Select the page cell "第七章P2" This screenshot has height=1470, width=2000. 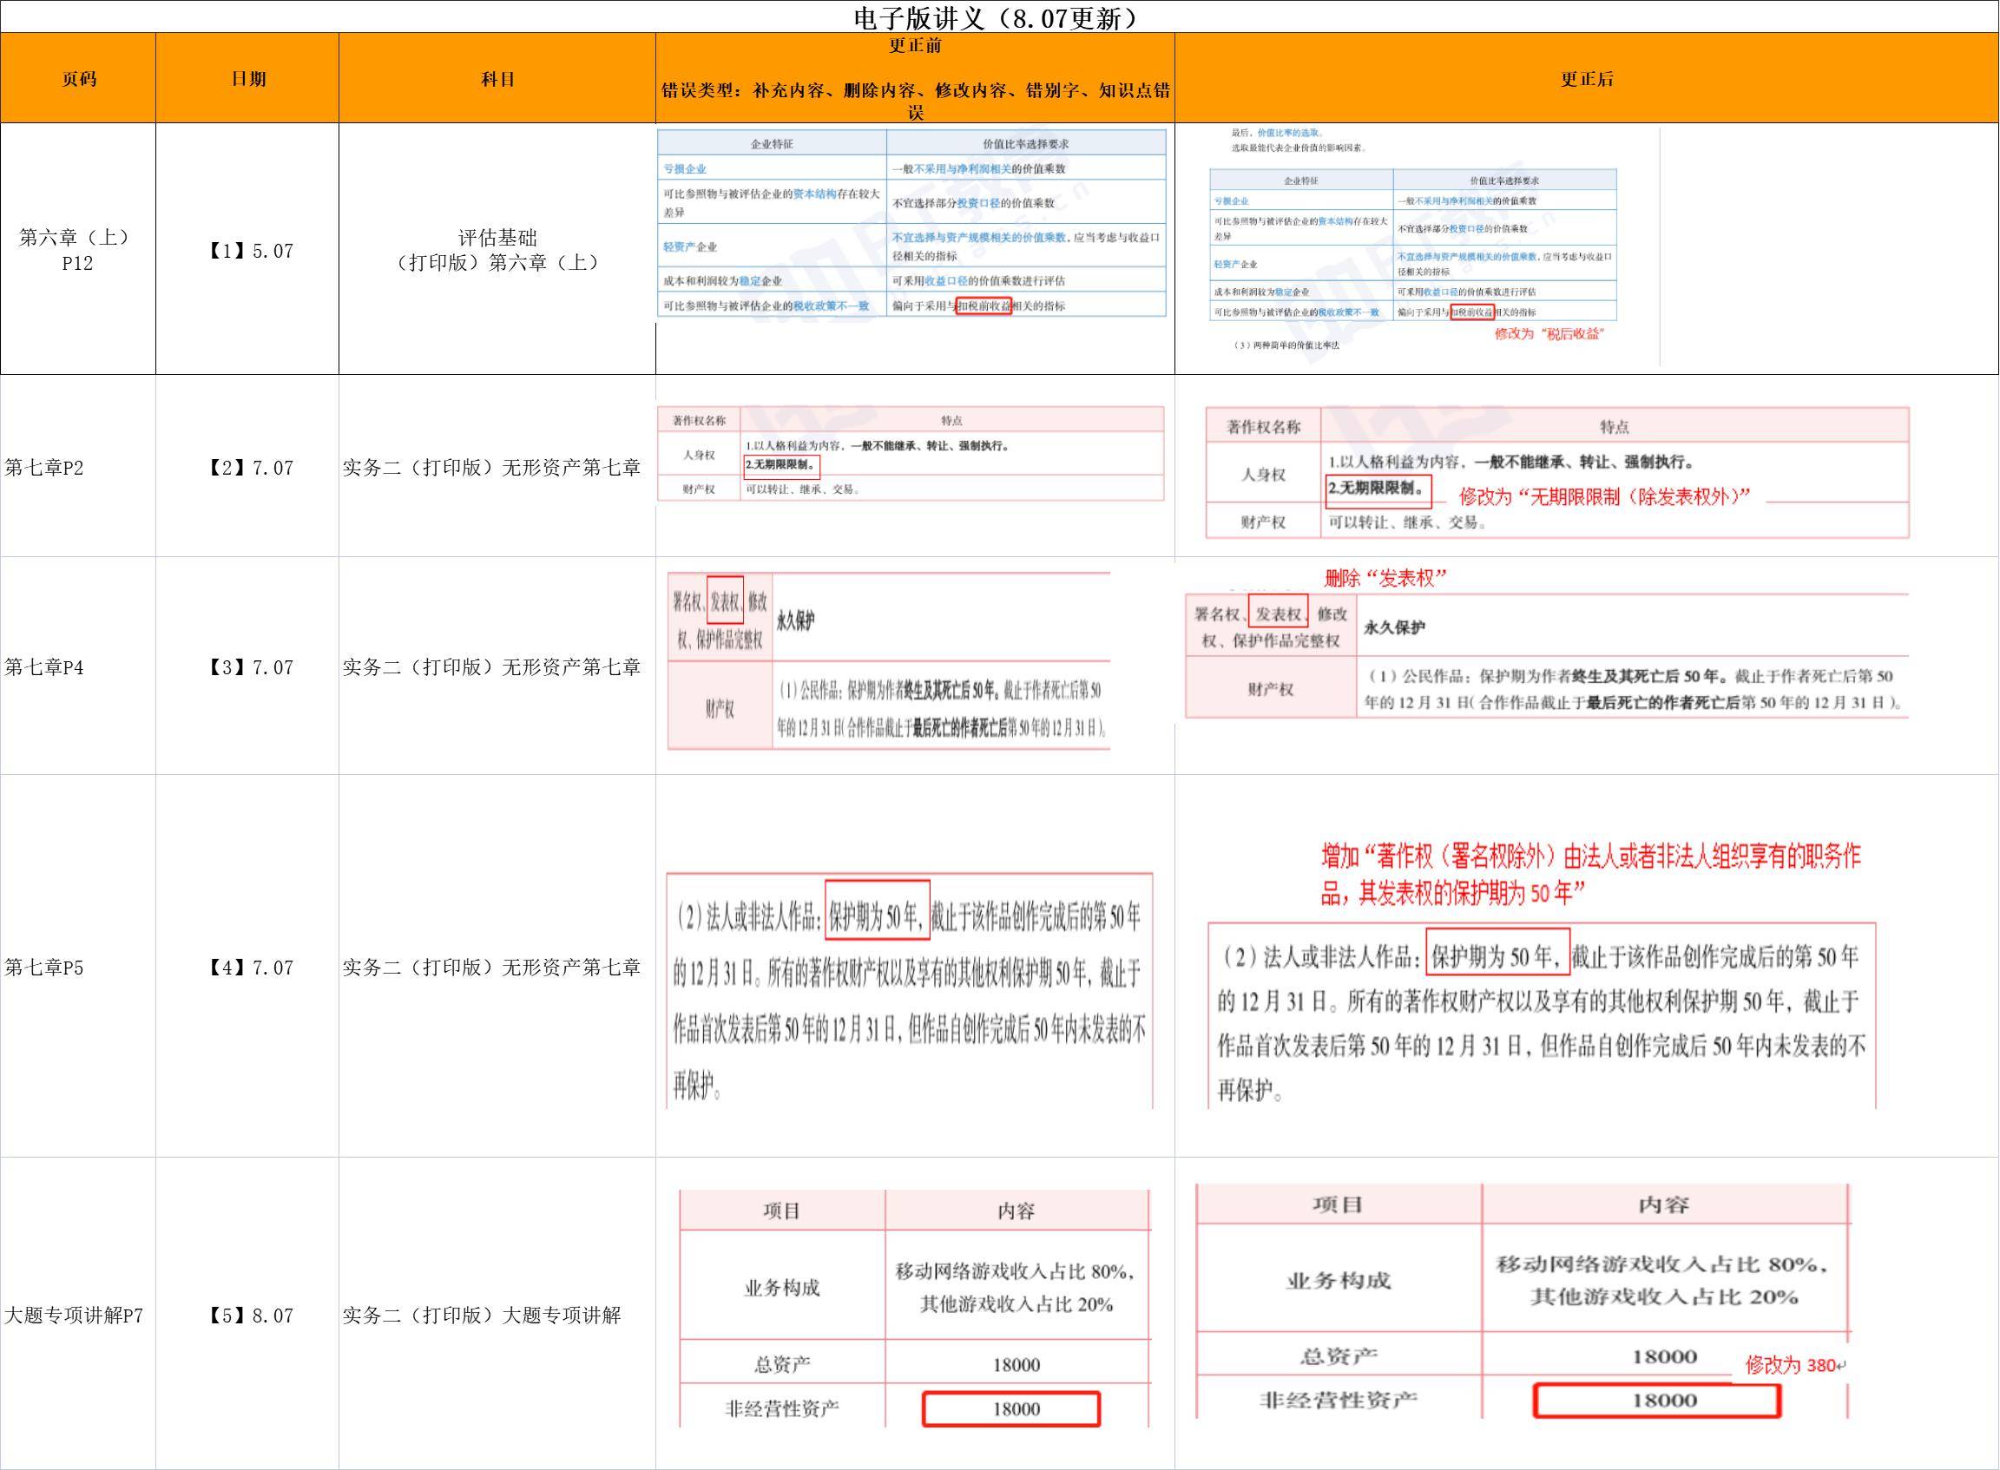(78, 467)
